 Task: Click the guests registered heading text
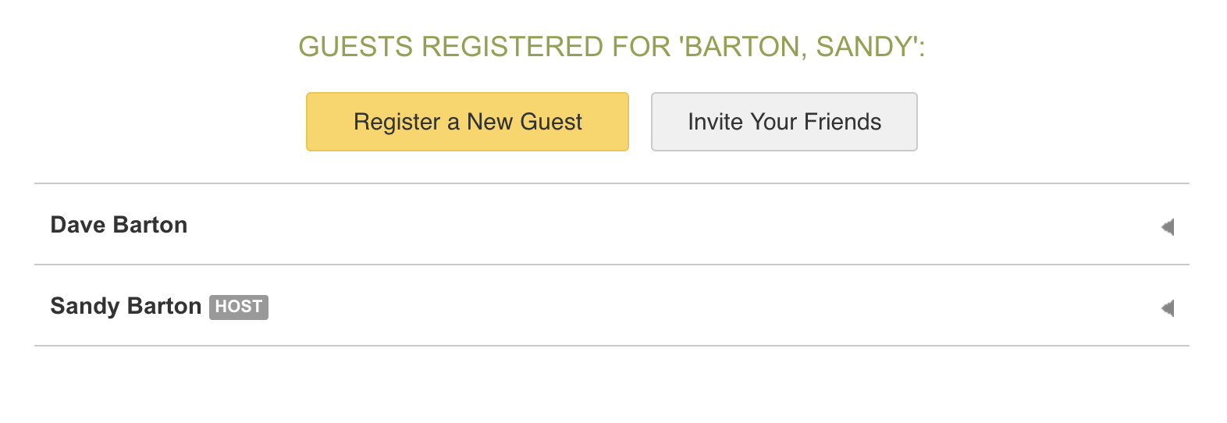click(611, 47)
